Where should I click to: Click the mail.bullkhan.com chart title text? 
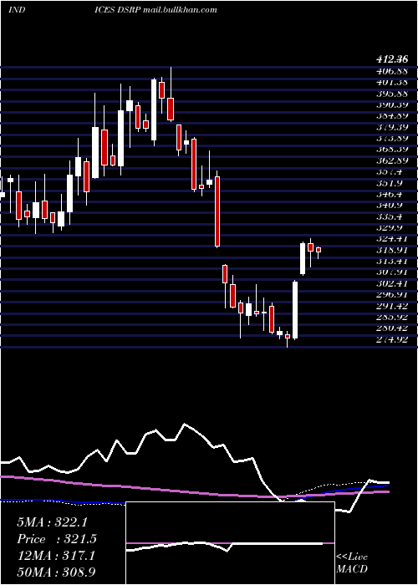click(x=179, y=9)
